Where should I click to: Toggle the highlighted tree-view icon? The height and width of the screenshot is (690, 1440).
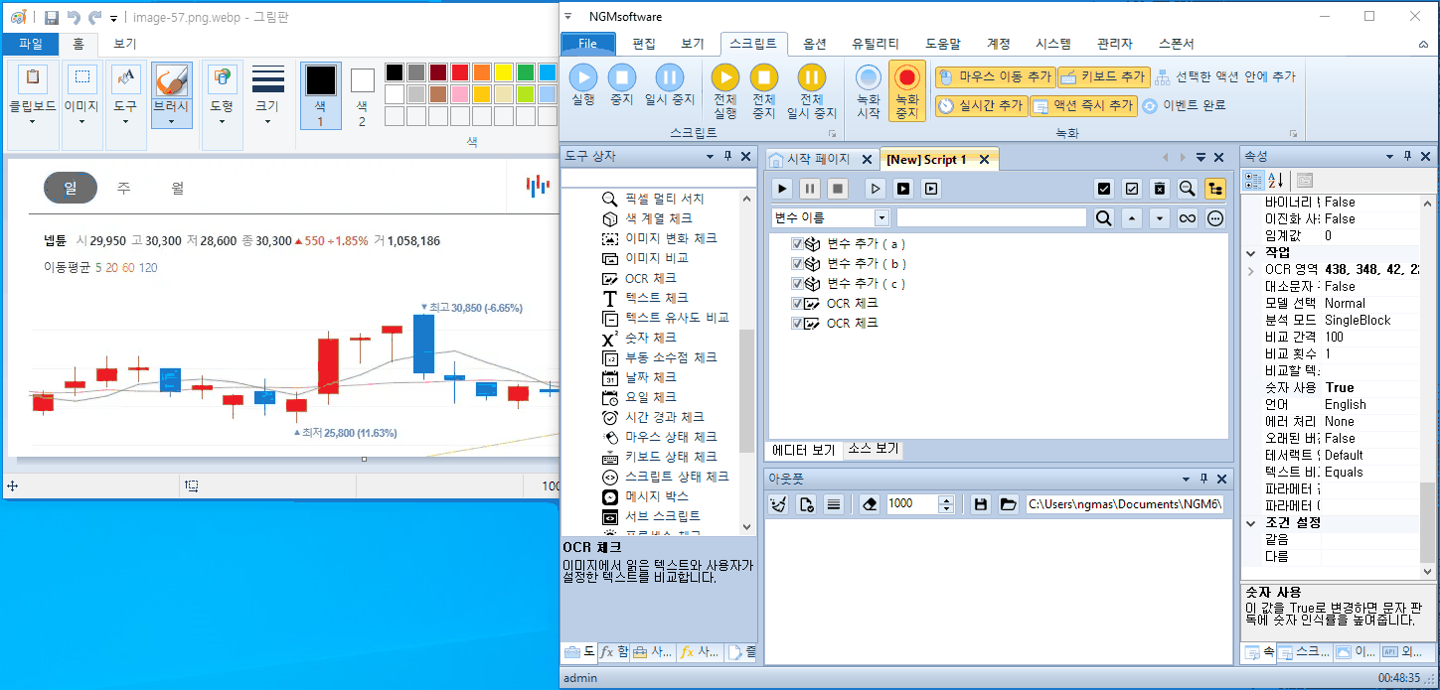1214,188
